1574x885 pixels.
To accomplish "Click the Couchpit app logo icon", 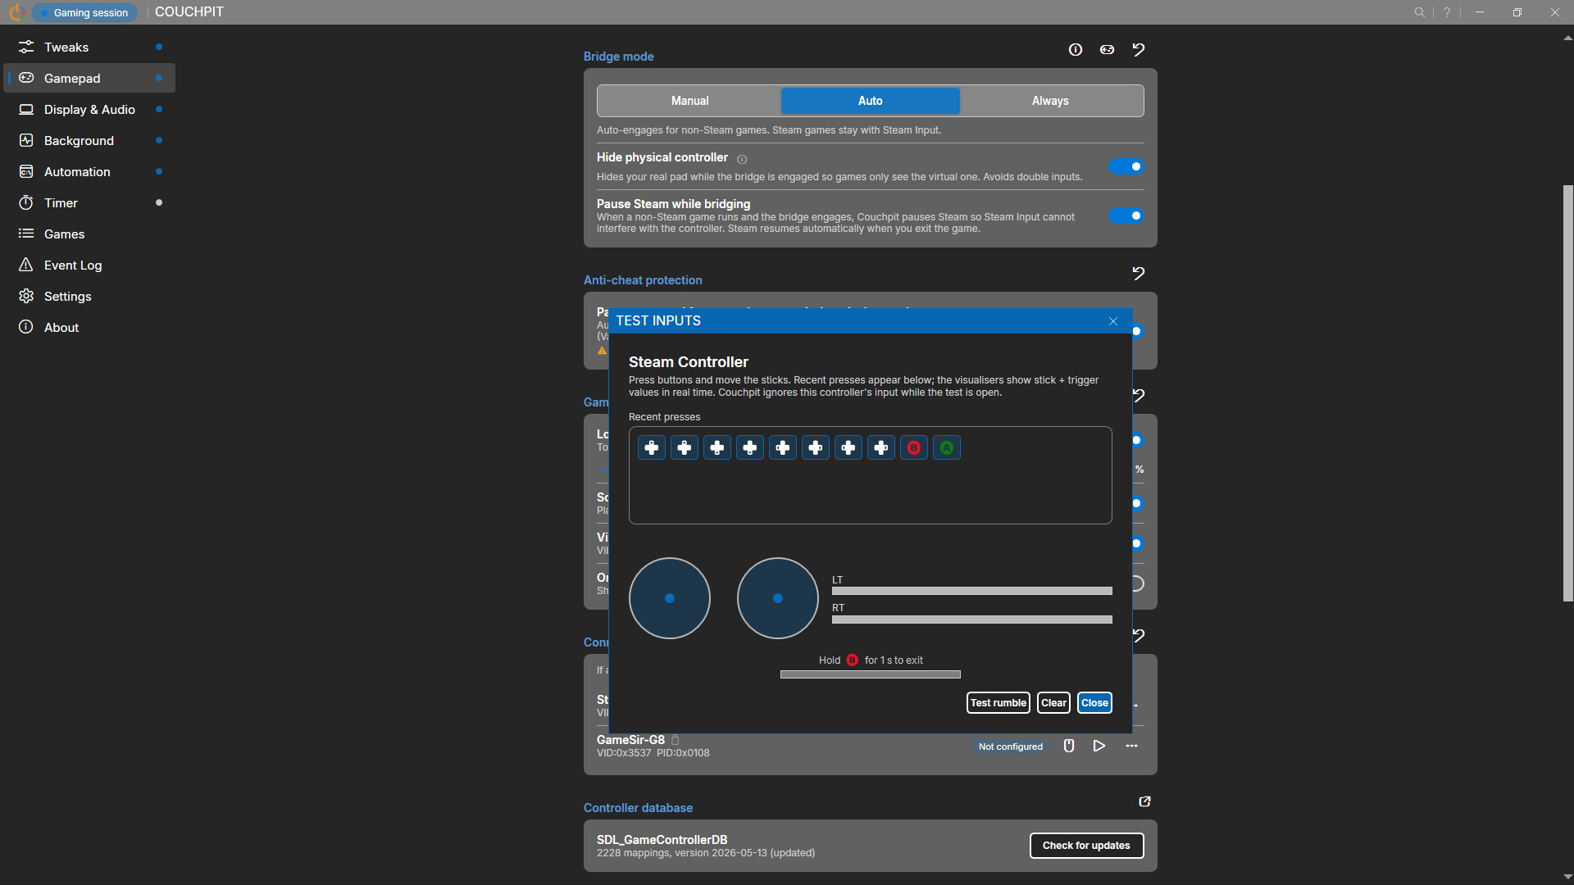I will pos(16,12).
